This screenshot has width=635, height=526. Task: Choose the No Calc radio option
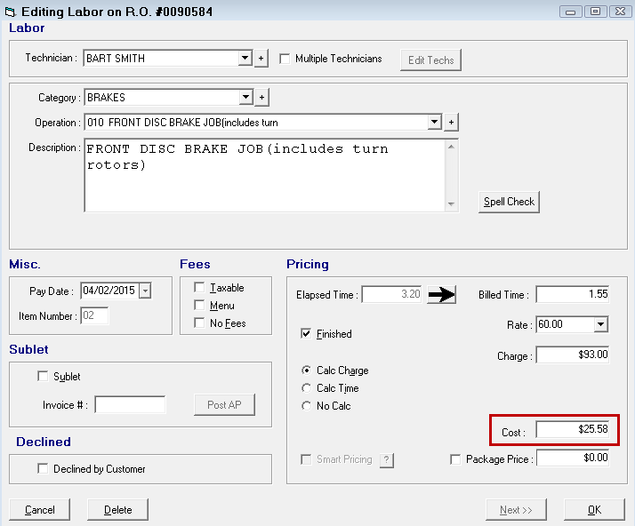pyautogui.click(x=307, y=406)
